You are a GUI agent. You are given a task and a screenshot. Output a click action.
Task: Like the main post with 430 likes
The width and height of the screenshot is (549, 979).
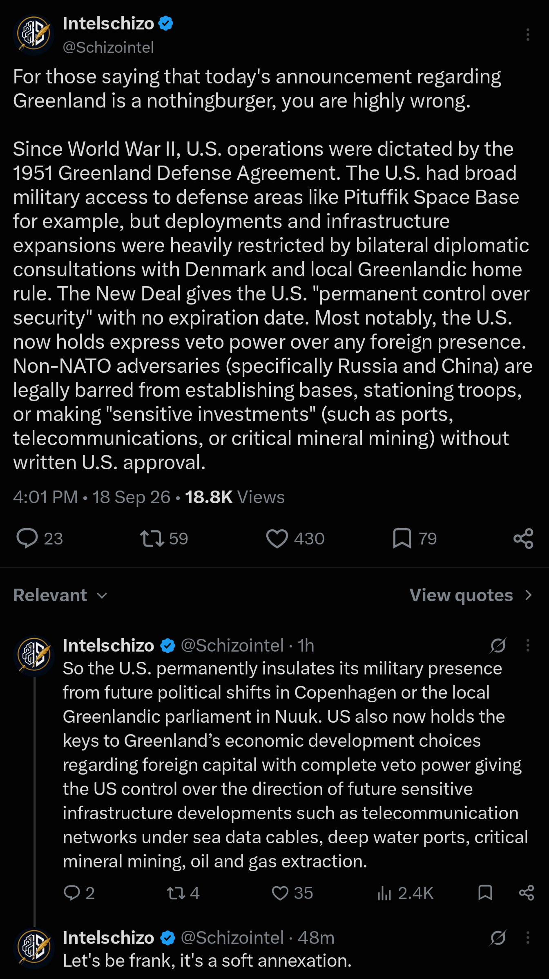tap(277, 538)
